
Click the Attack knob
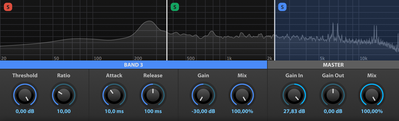coord(114,95)
